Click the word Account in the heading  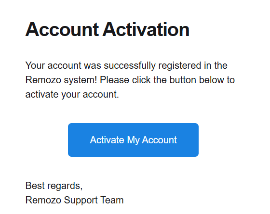tap(62, 29)
